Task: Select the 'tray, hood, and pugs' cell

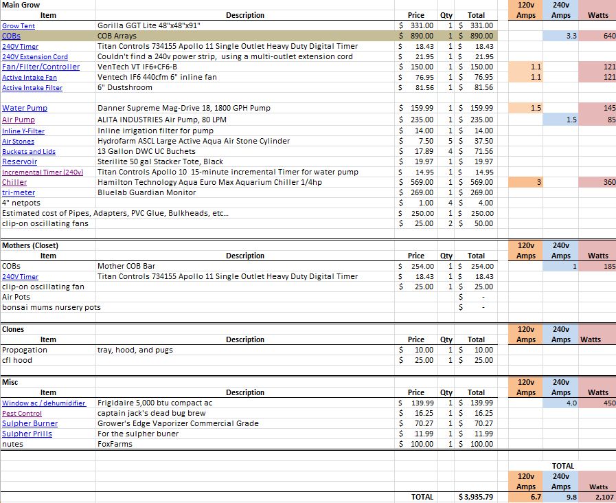Action: pos(245,350)
